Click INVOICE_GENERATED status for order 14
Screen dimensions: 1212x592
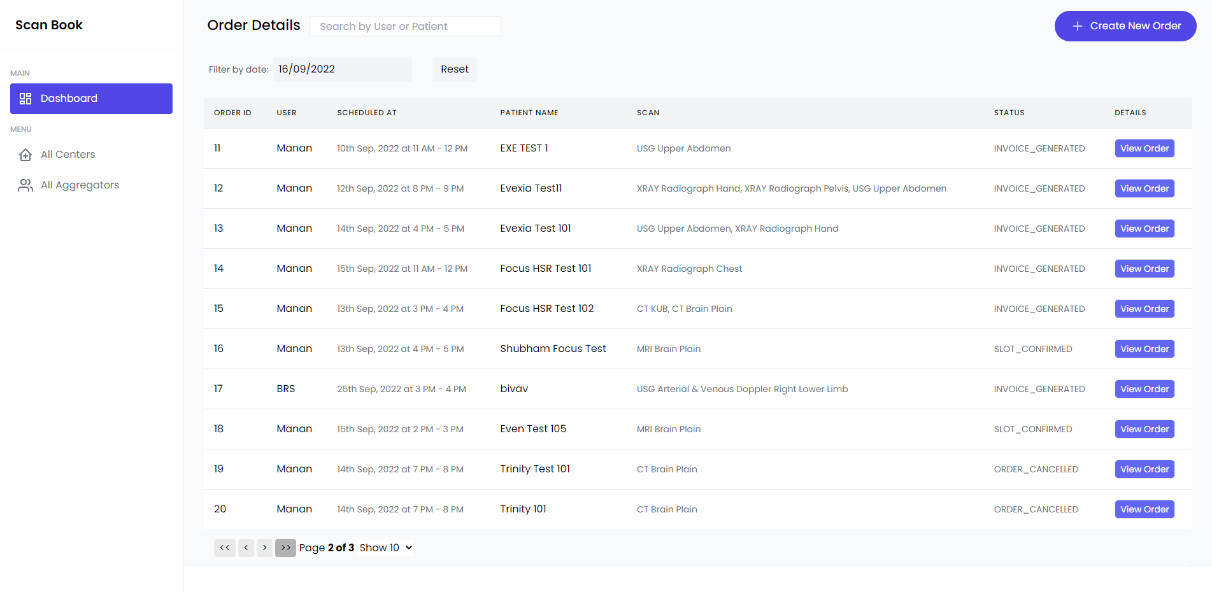point(1039,269)
